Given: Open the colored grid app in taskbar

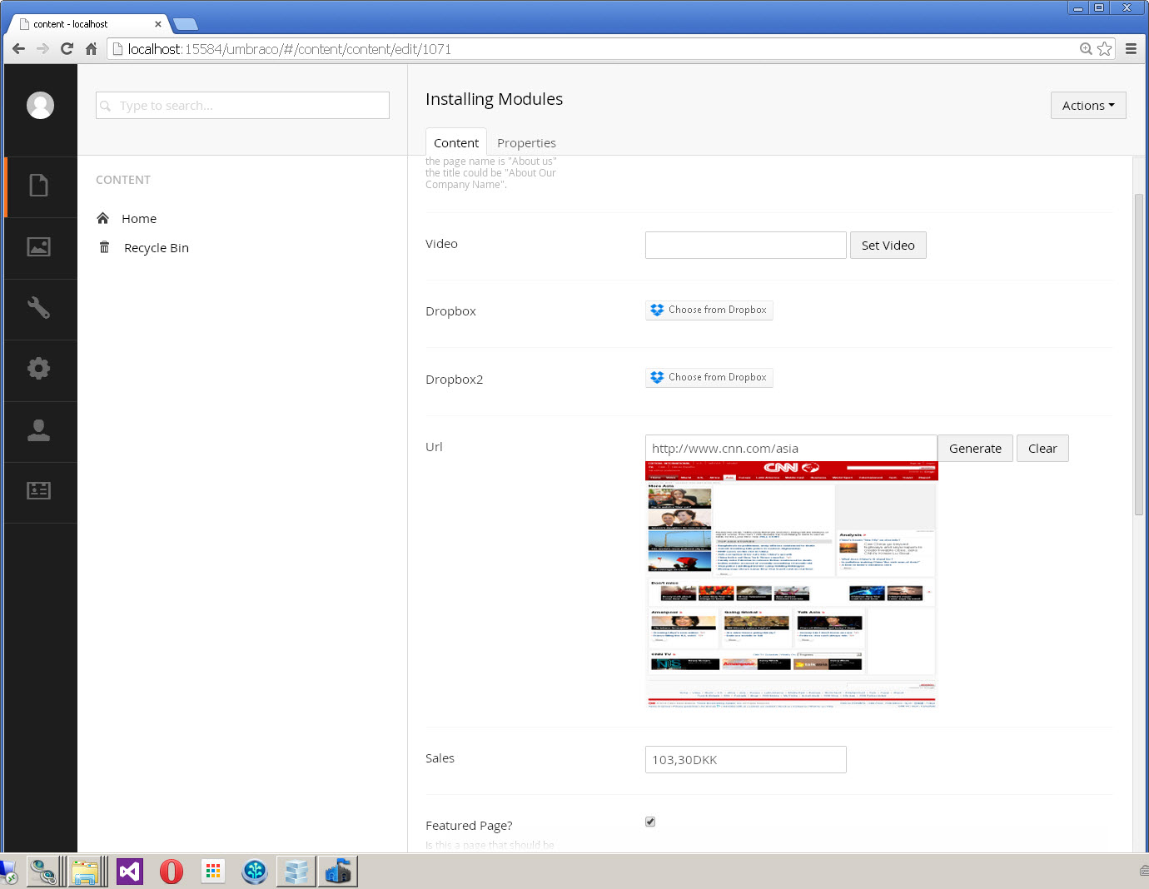Looking at the screenshot, I should pos(213,872).
